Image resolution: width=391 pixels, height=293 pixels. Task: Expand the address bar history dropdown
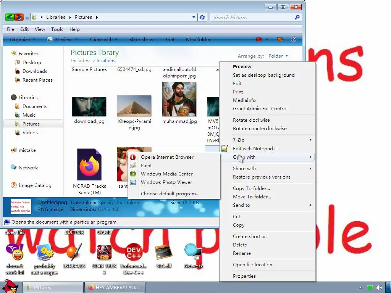pos(194,17)
